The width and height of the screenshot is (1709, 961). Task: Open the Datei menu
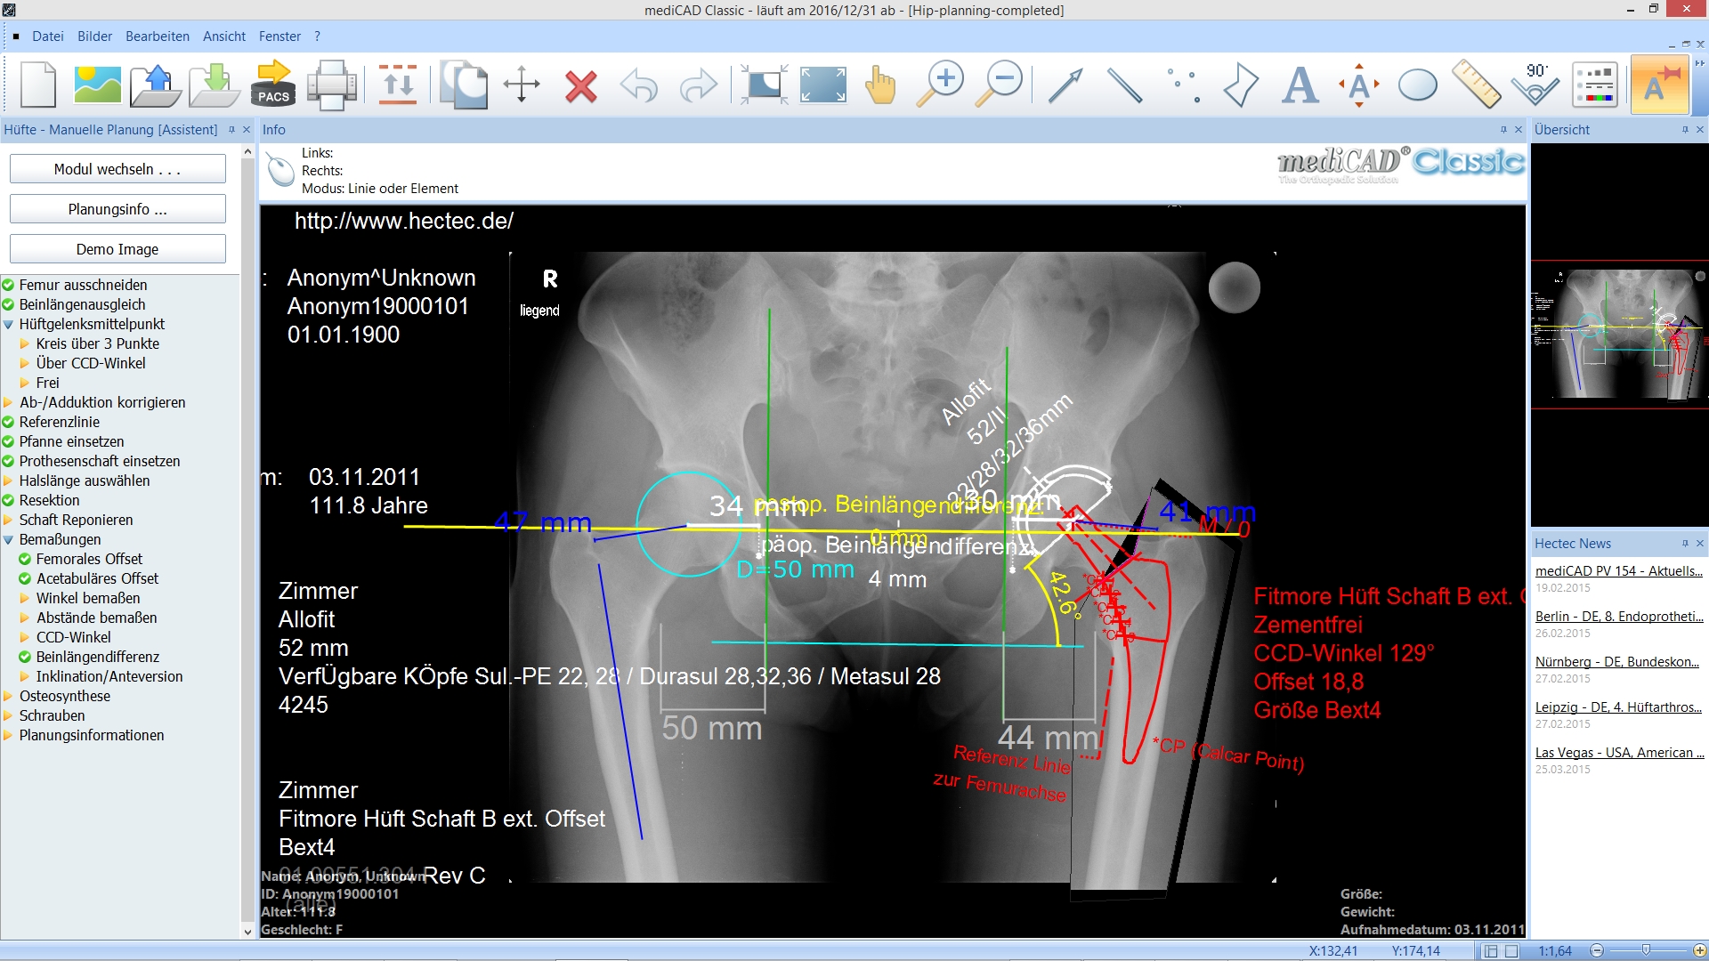48,36
